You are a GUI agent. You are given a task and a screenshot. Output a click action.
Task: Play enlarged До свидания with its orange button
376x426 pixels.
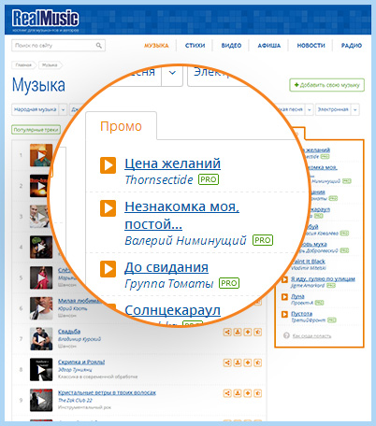[108, 269]
